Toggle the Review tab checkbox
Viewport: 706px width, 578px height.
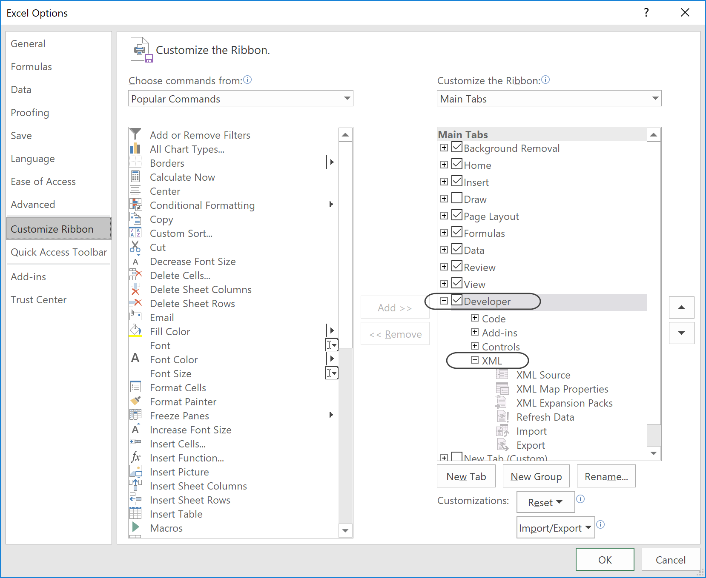(457, 266)
